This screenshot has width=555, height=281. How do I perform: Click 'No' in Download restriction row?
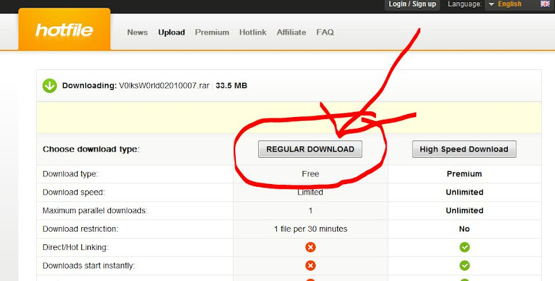(x=464, y=229)
